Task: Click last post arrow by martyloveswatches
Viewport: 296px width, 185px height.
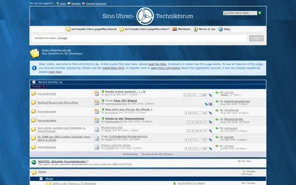Action: pos(217,101)
